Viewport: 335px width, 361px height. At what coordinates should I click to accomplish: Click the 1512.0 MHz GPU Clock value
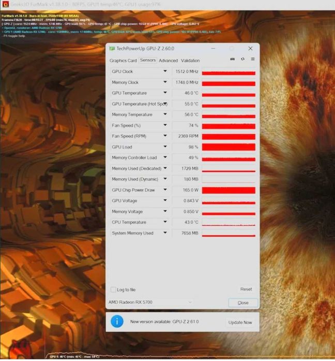pos(186,72)
